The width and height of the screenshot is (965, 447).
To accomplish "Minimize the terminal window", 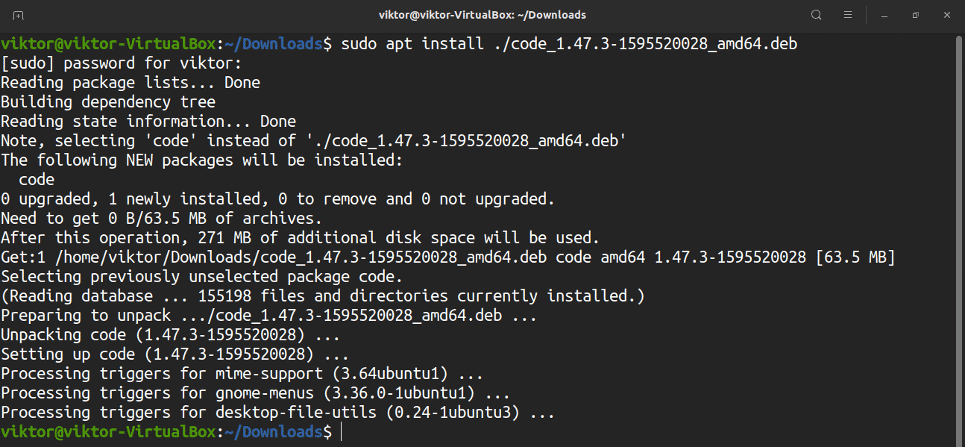I will 884,15.
